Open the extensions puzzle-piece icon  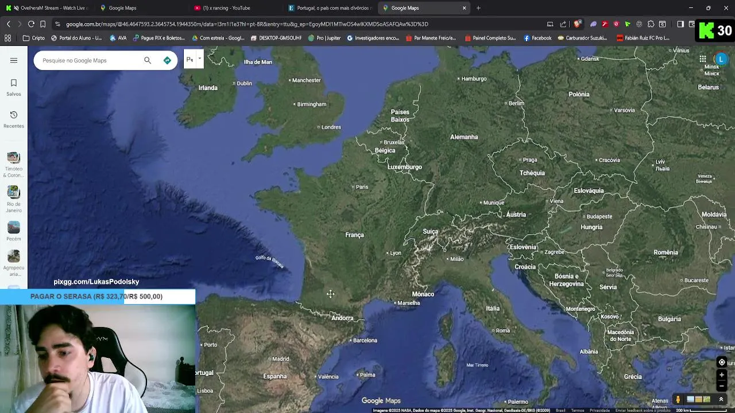pyautogui.click(x=651, y=24)
